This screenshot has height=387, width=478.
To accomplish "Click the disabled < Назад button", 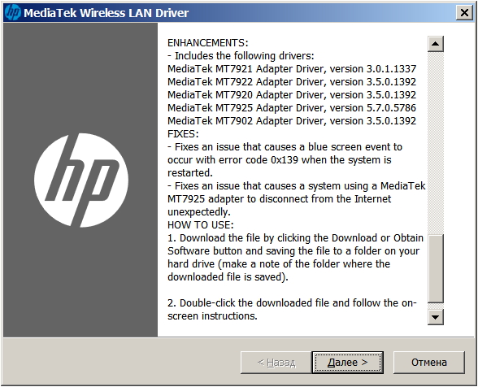I will 276,363.
